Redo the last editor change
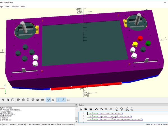168x126 pixels. tap(101, 109)
